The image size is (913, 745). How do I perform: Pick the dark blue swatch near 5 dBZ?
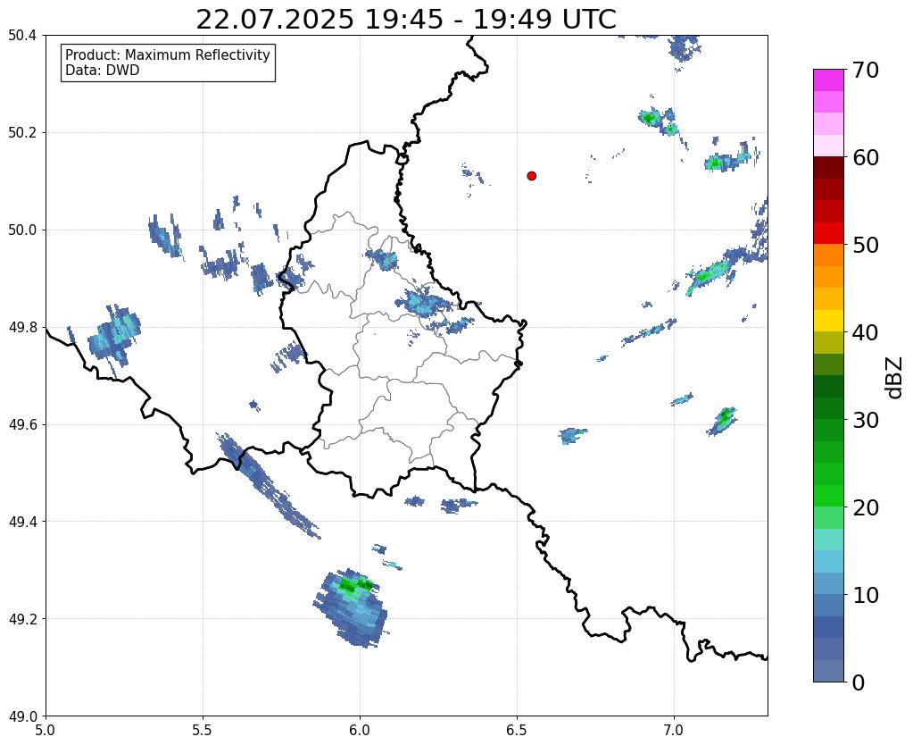[x=828, y=627]
